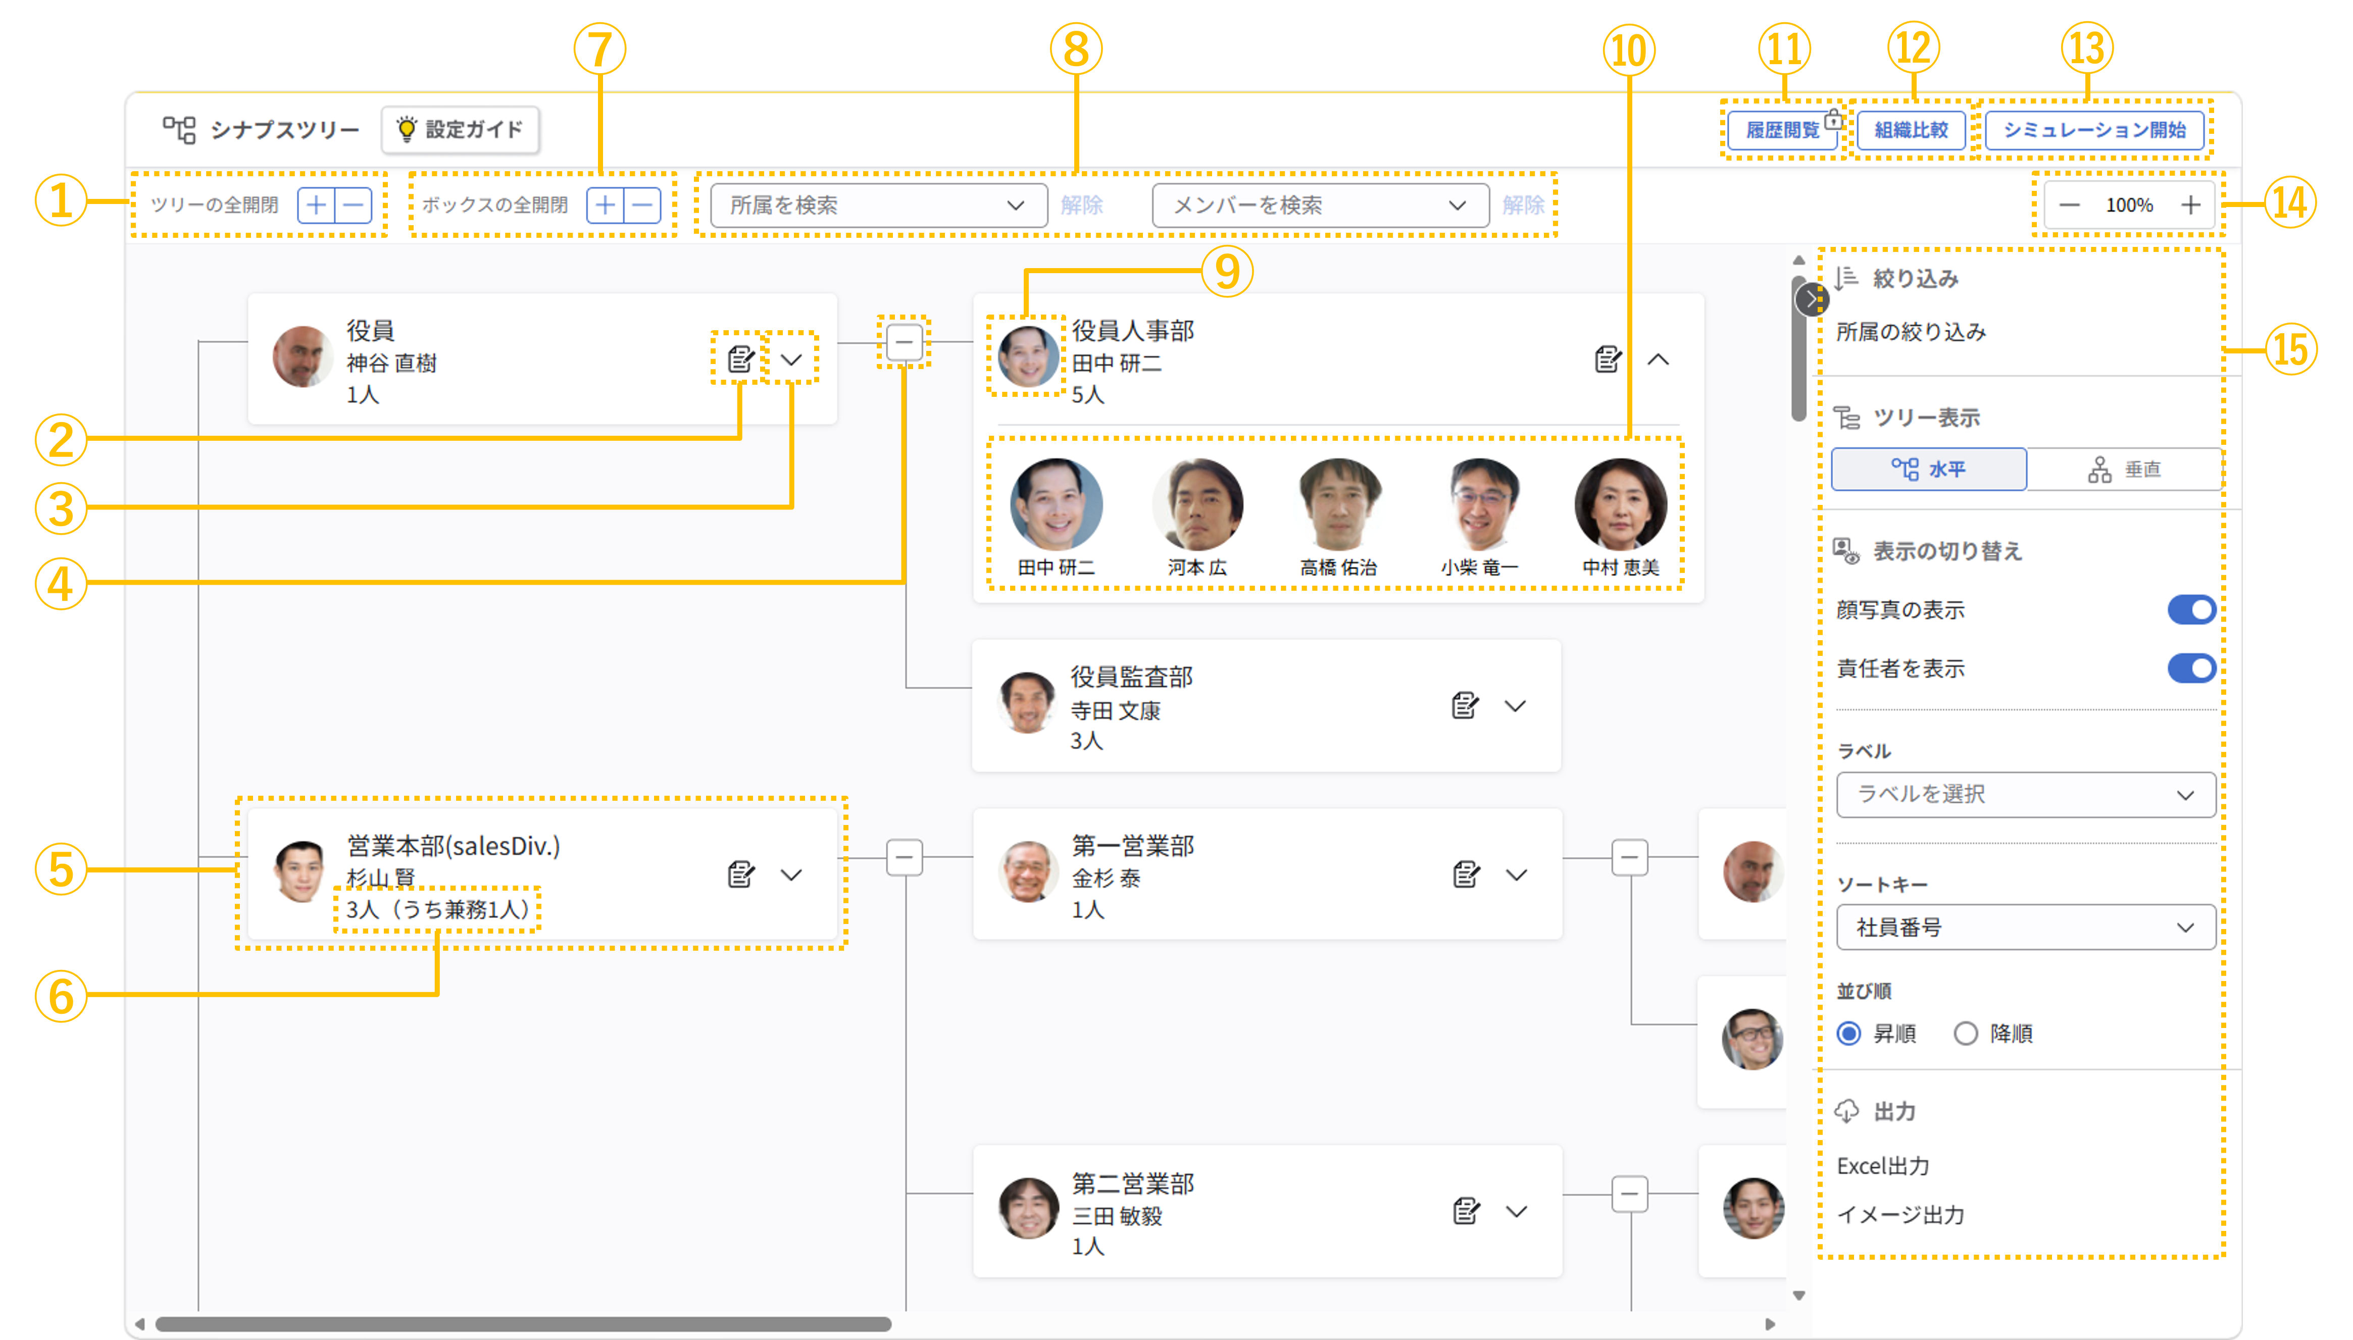Open edit icon on 第二営業部 box

pyautogui.click(x=1466, y=1210)
